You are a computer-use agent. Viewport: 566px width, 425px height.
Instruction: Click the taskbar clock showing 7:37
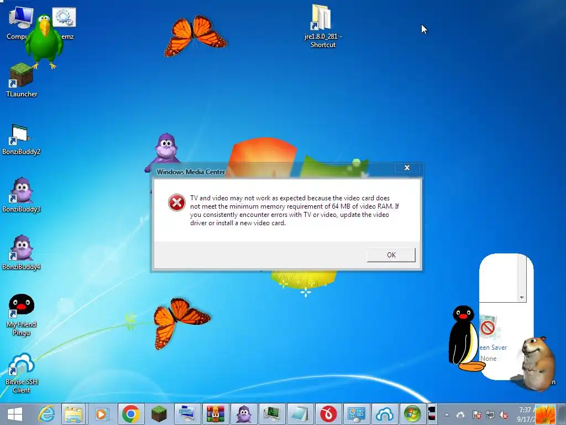(x=525, y=414)
